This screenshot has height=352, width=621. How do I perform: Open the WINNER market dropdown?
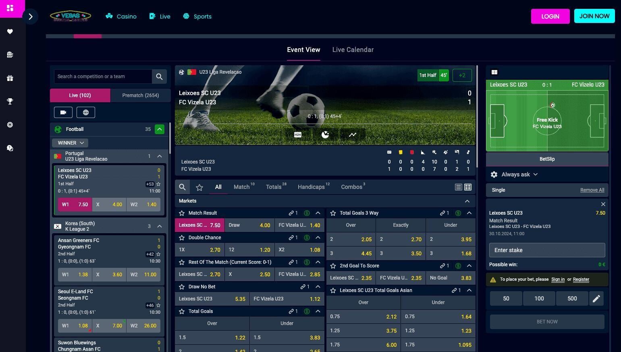71,143
